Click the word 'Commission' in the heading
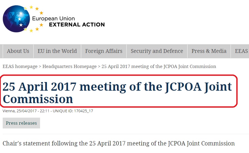Viewport: 249px width, 153px height. point(38,99)
